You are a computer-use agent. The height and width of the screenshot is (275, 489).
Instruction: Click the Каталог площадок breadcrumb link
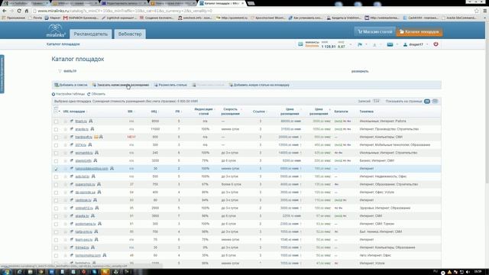click(63, 44)
